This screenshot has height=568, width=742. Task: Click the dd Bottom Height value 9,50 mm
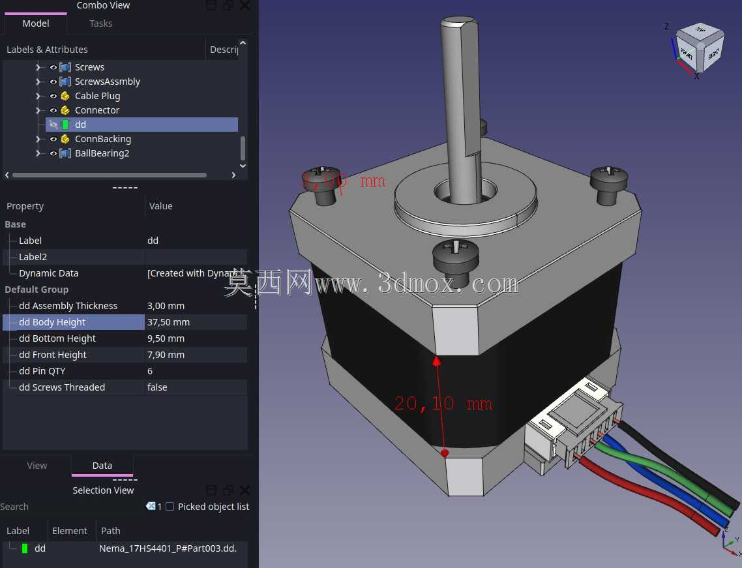(x=196, y=338)
